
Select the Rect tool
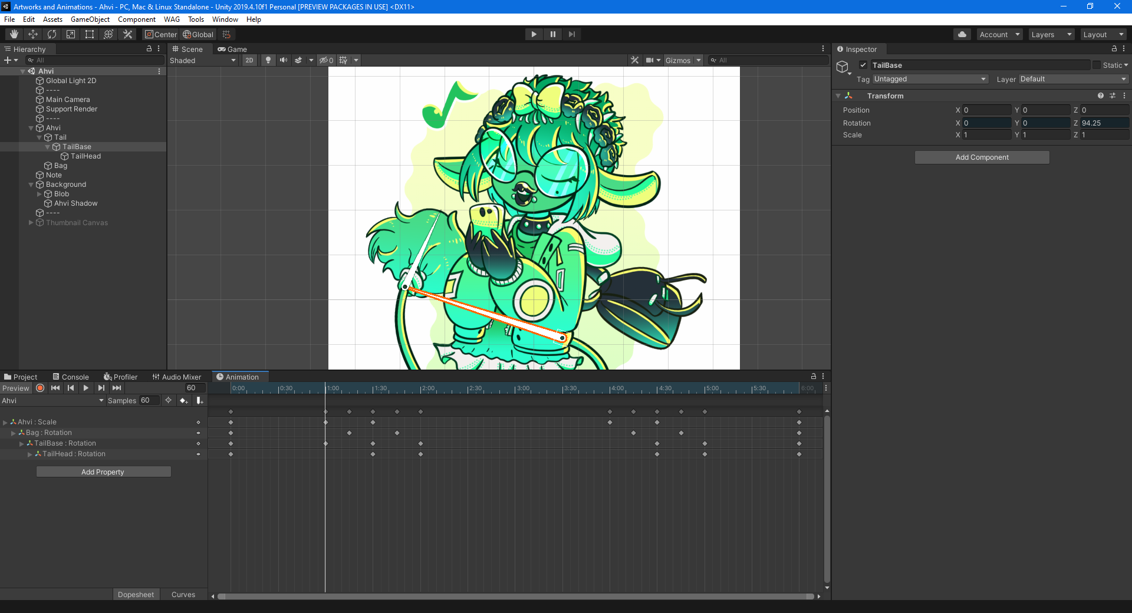click(90, 34)
